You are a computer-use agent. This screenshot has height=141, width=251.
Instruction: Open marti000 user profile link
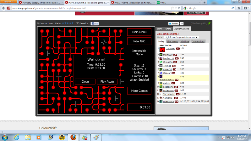168,55
